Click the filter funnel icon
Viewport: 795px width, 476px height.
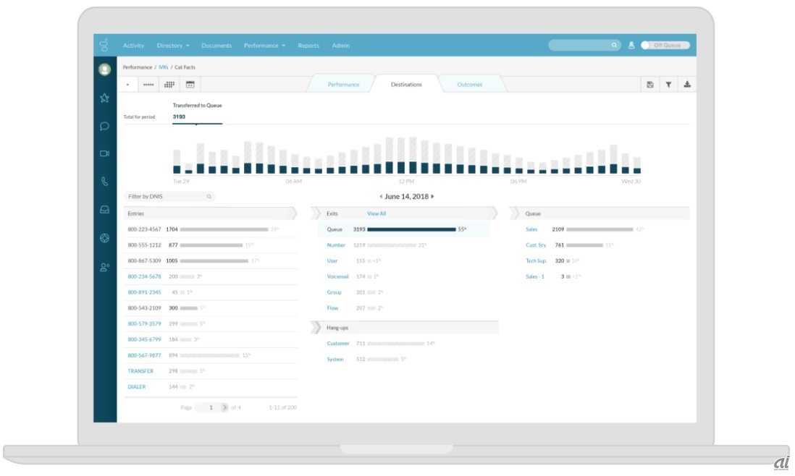coord(668,85)
